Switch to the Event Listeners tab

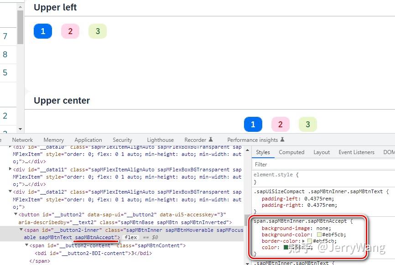(356, 152)
